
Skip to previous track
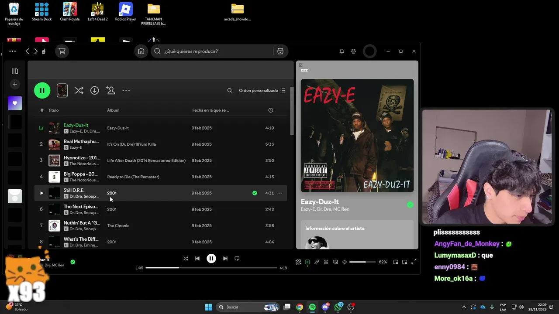tap(197, 258)
